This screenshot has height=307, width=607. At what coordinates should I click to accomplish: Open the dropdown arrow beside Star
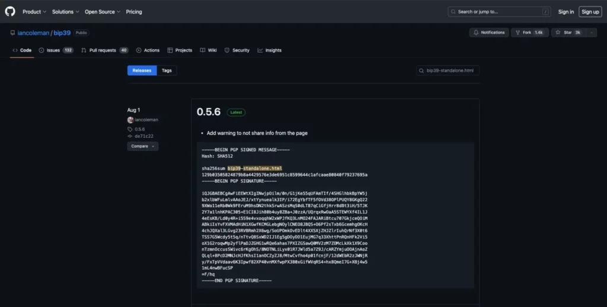[x=591, y=33]
